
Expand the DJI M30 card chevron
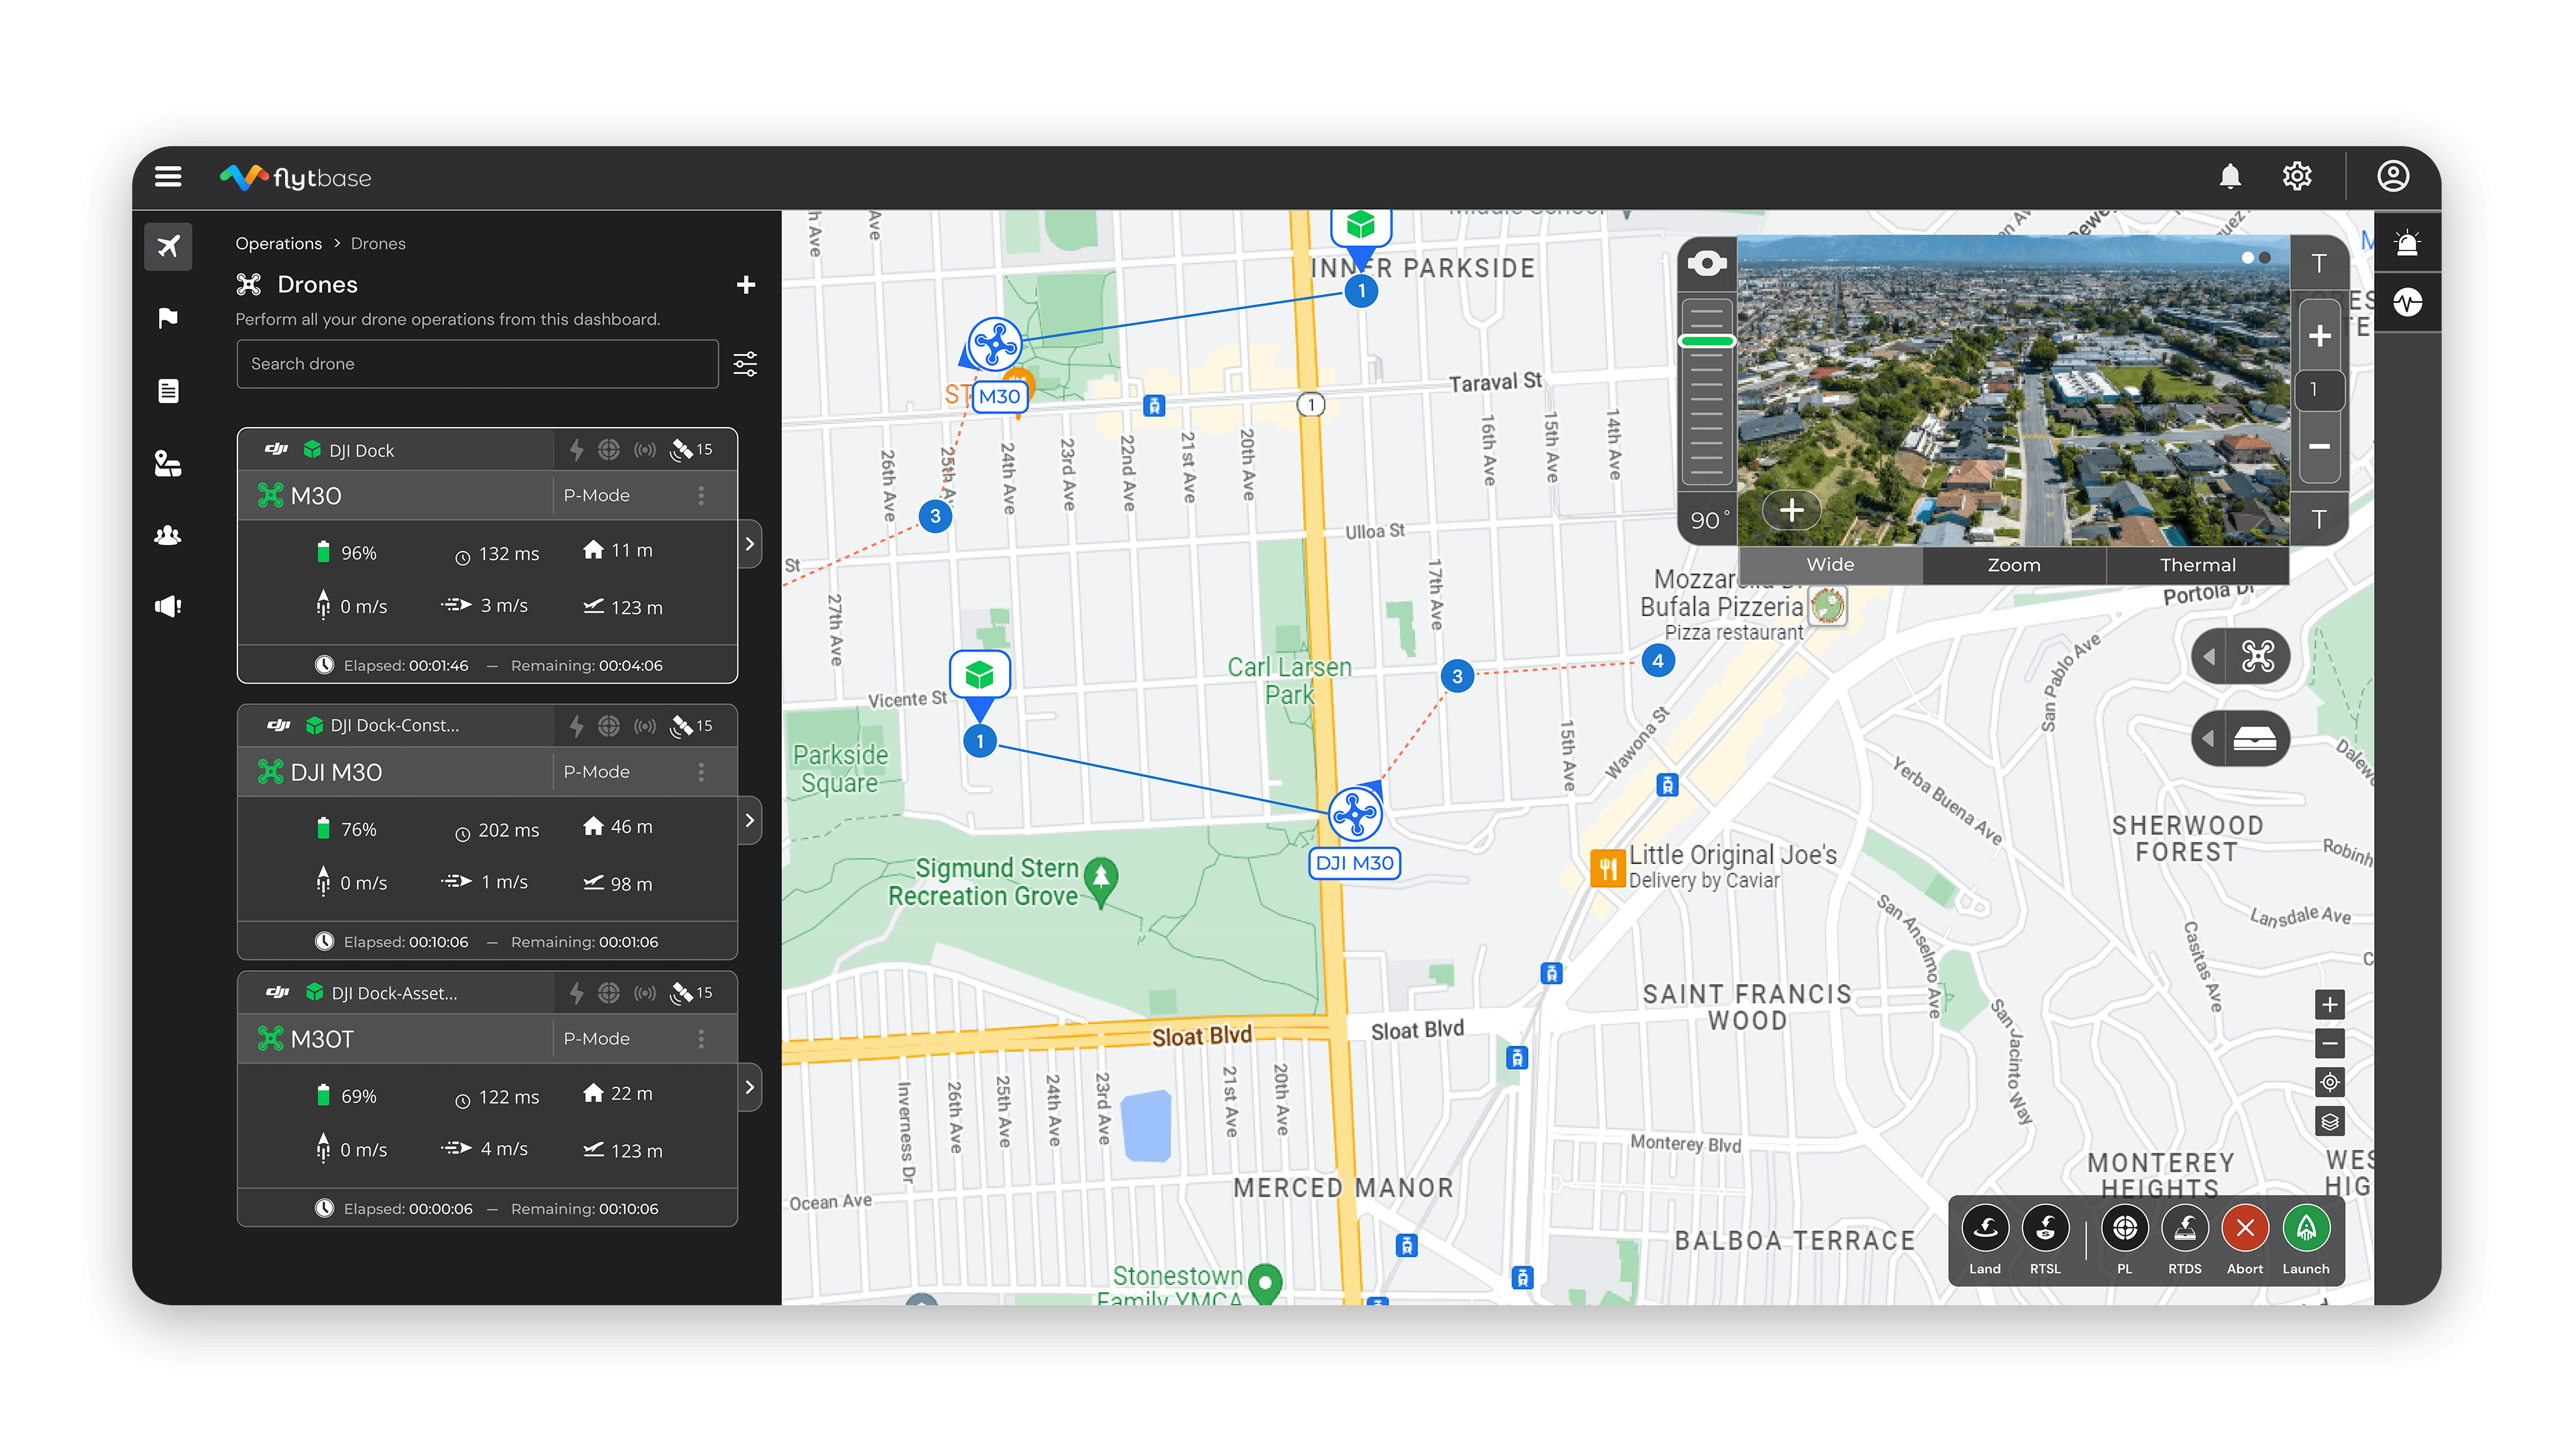(750, 821)
